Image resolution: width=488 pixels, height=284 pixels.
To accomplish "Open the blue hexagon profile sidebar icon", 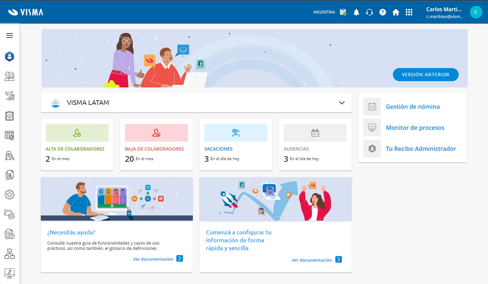I will [10, 57].
